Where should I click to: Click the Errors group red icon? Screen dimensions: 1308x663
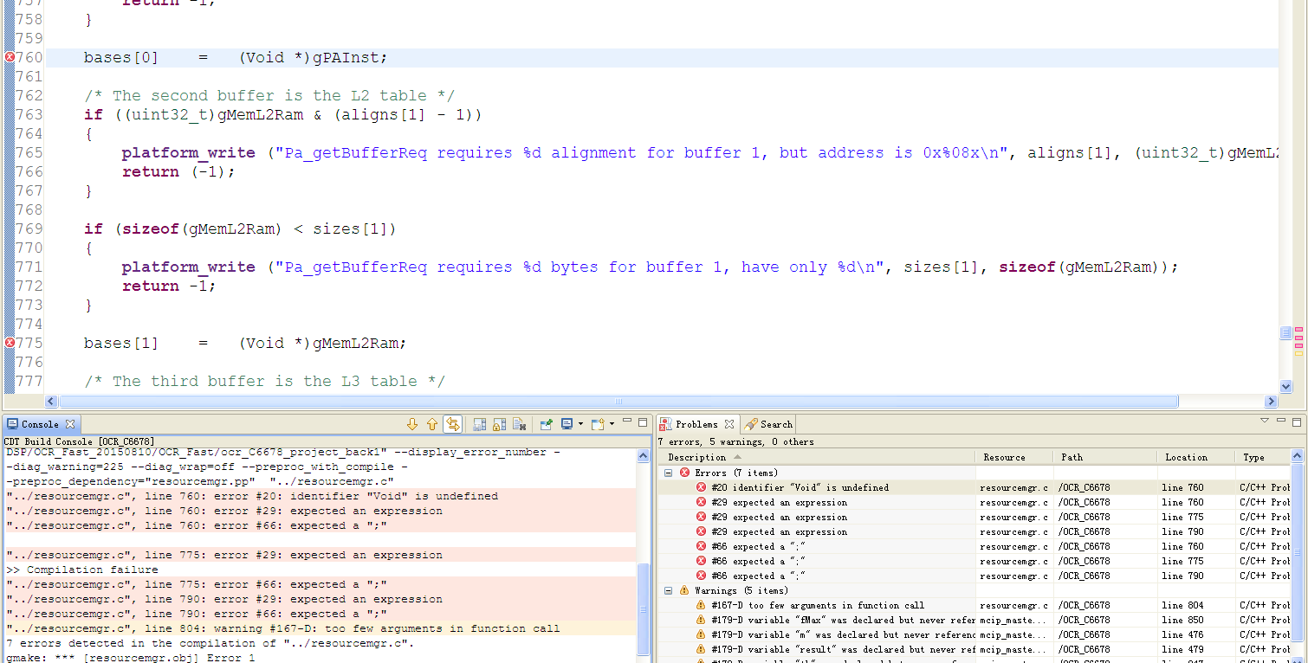tap(684, 473)
